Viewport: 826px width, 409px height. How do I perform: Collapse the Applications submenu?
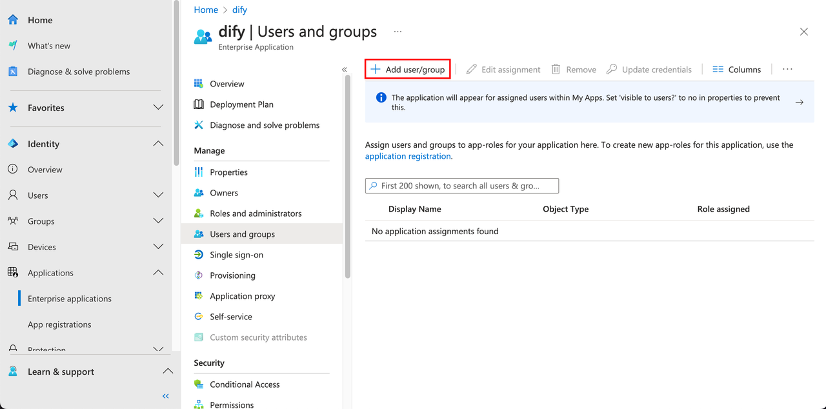(x=158, y=273)
